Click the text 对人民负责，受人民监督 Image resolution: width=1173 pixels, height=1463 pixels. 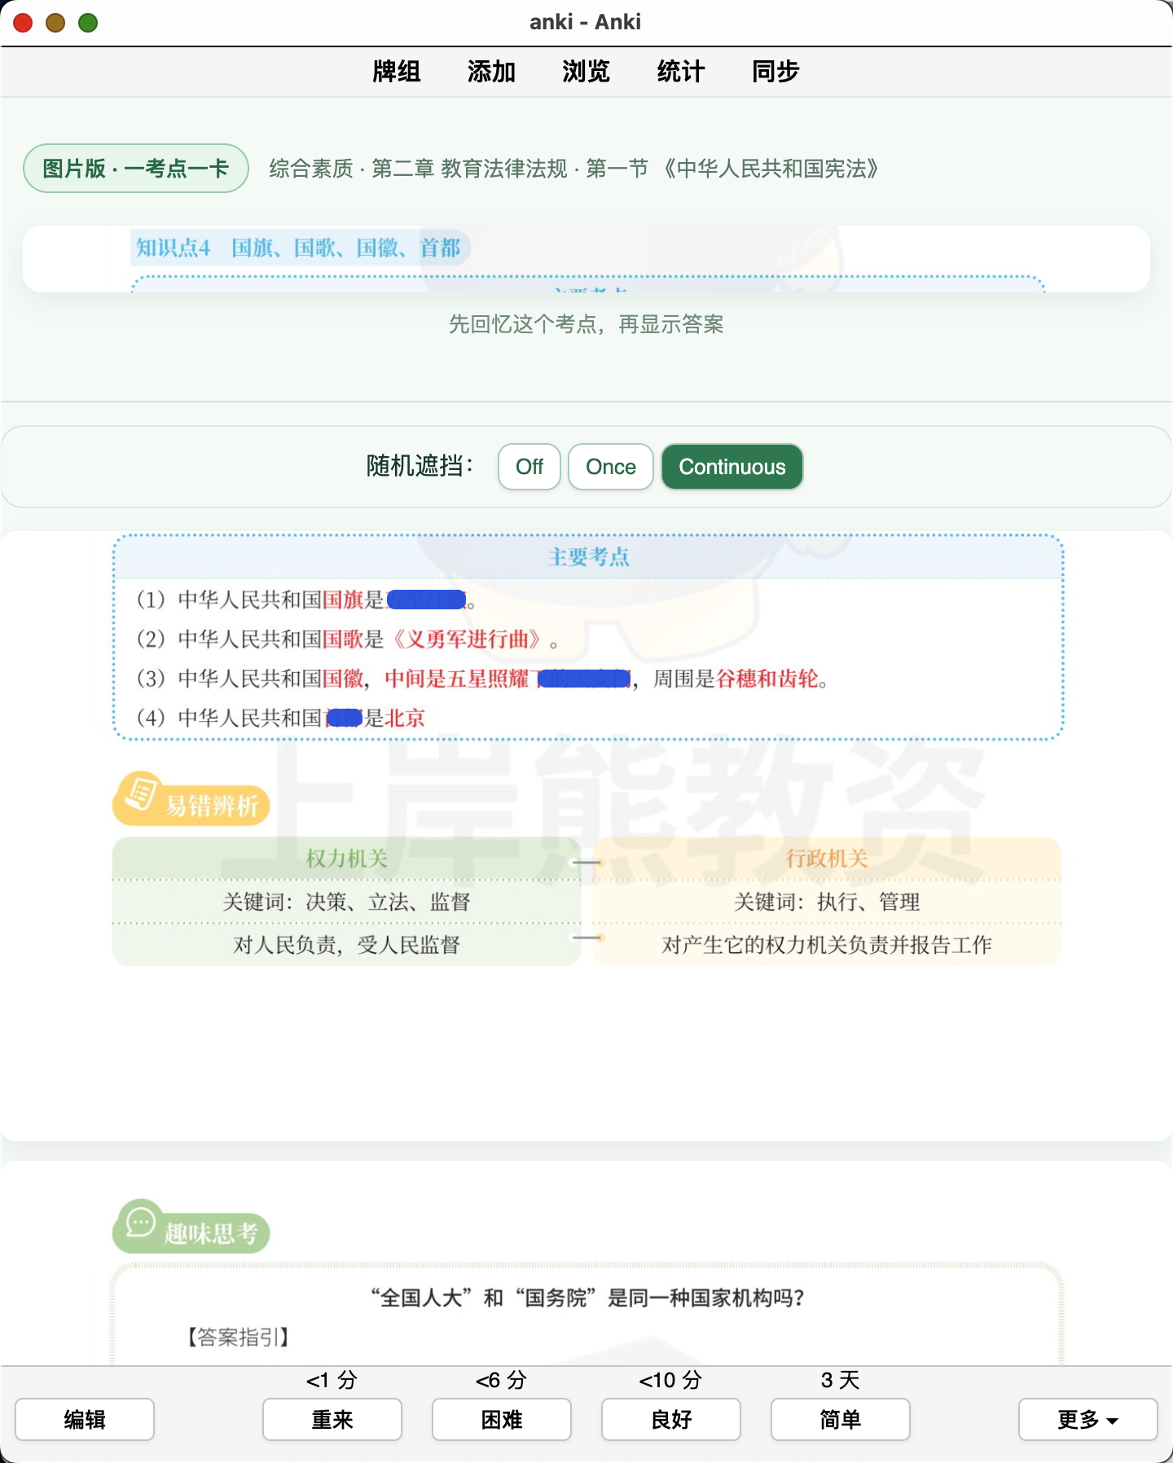pos(347,945)
